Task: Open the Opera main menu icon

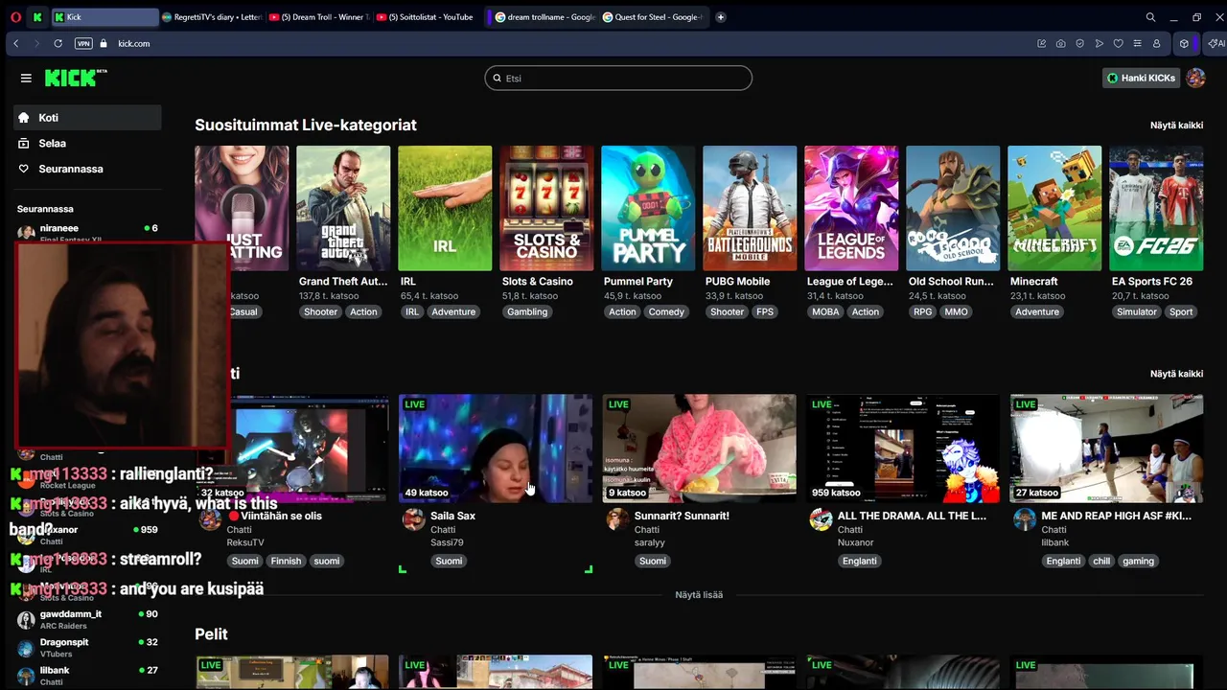Action: pyautogui.click(x=14, y=17)
